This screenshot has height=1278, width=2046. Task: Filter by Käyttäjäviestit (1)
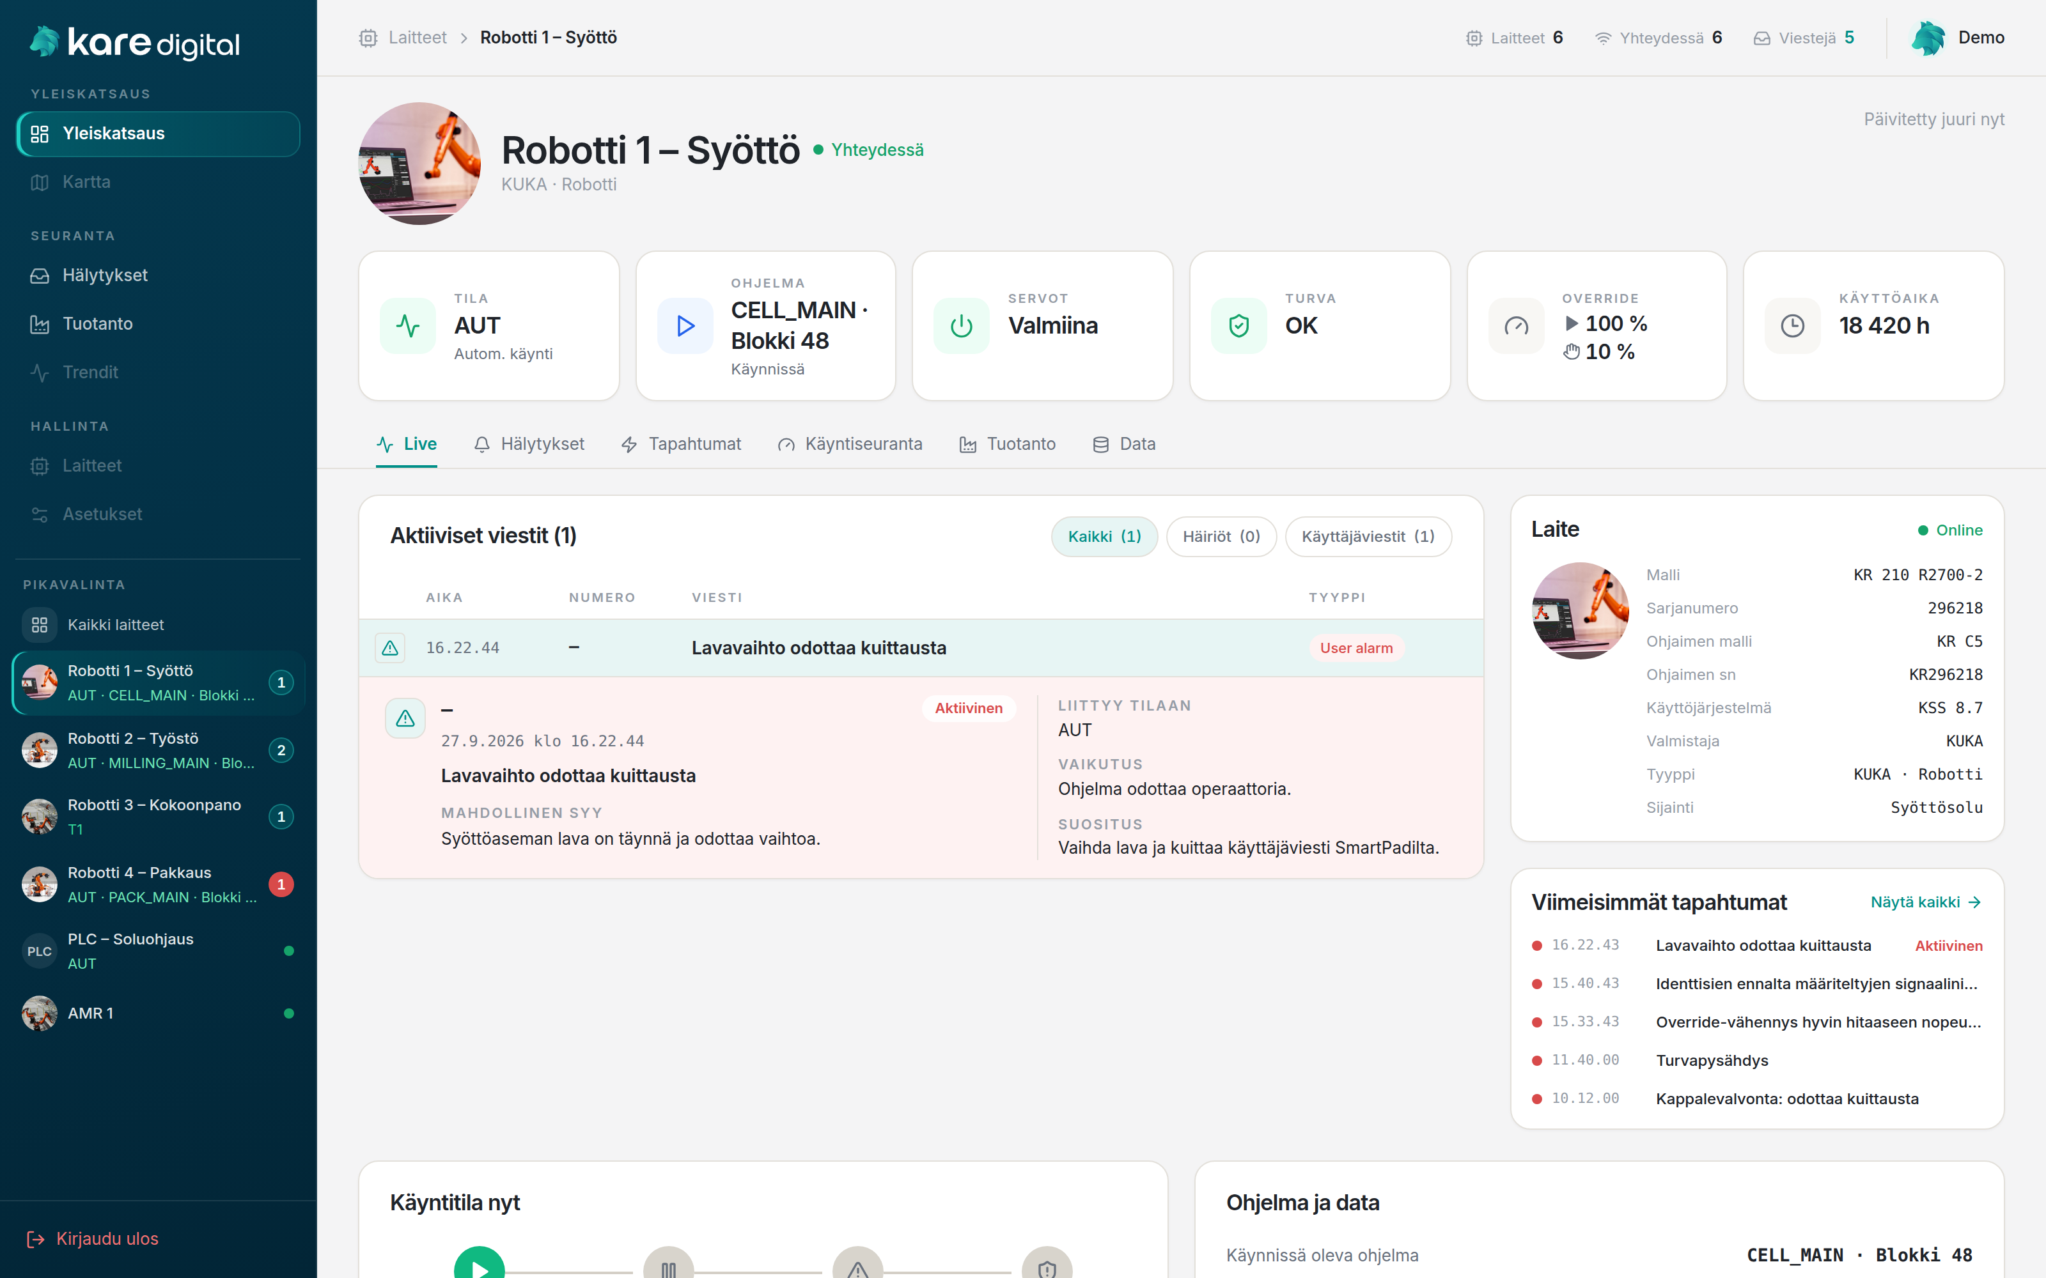click(1368, 537)
